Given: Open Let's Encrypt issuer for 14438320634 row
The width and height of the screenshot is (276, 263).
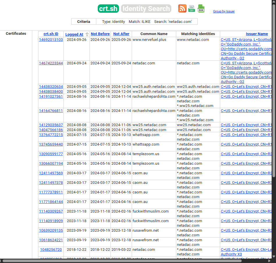Looking at the screenshot, I should point(246,87).
